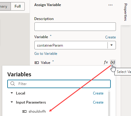
Task: Click the Assign Variable panel title
Action: [48, 5]
